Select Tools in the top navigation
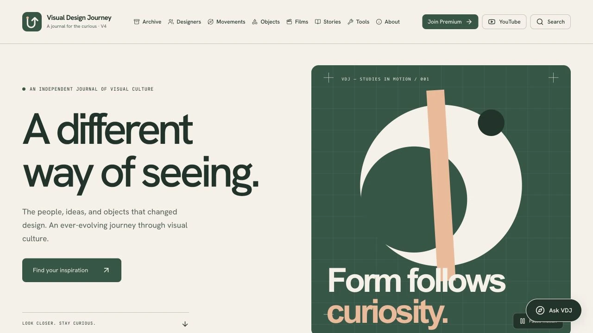 pos(358,22)
